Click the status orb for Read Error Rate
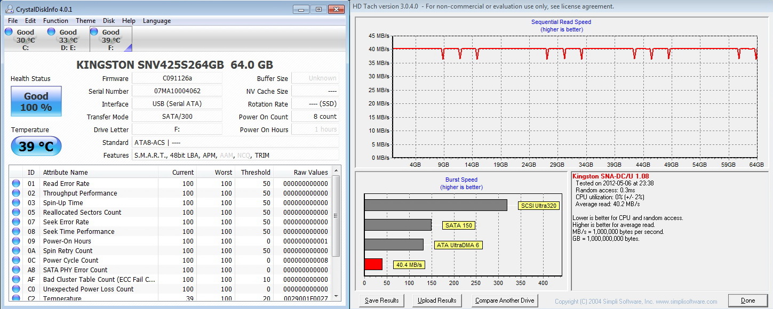Image resolution: width=773 pixels, height=309 pixels. tap(16, 184)
